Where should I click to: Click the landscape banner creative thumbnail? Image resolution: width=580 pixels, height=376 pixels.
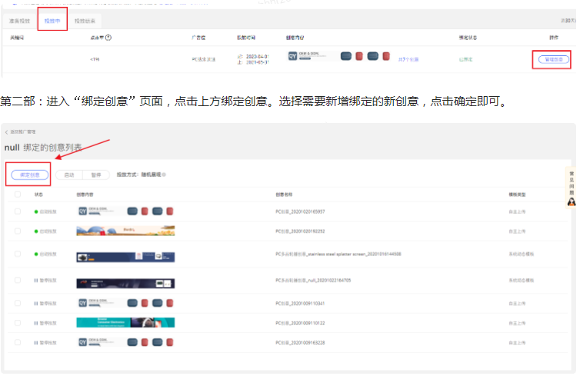pos(125,231)
